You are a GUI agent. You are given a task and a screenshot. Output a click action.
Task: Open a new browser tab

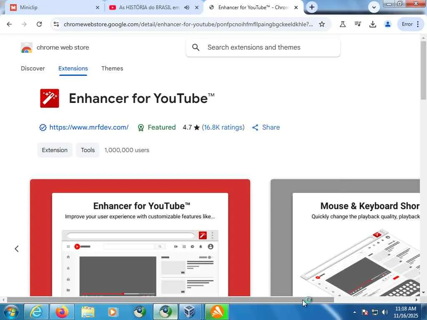click(312, 7)
